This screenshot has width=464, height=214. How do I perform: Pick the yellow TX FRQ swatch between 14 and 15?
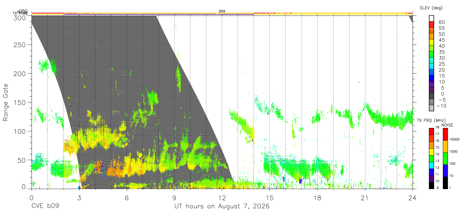(x=432, y=152)
